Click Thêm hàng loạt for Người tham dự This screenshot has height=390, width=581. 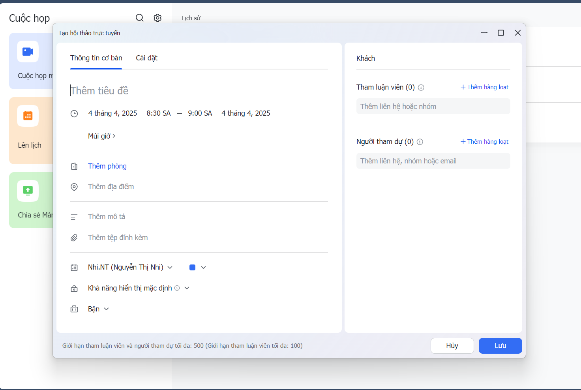(485, 142)
